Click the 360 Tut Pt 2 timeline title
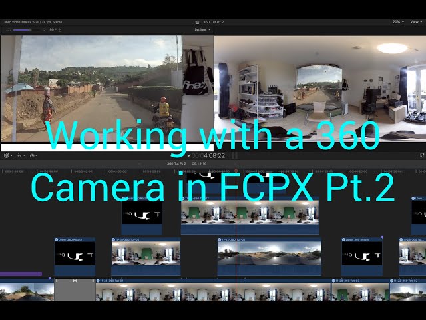 pyautogui.click(x=176, y=163)
